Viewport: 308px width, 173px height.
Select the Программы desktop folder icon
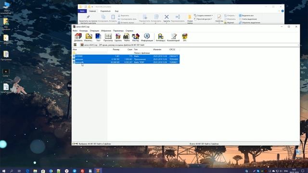(x=6, y=56)
